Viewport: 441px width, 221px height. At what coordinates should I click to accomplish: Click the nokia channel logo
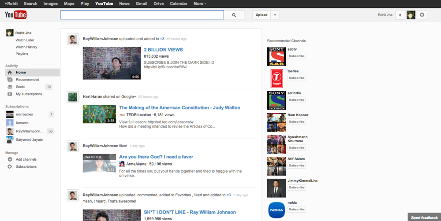277,210
